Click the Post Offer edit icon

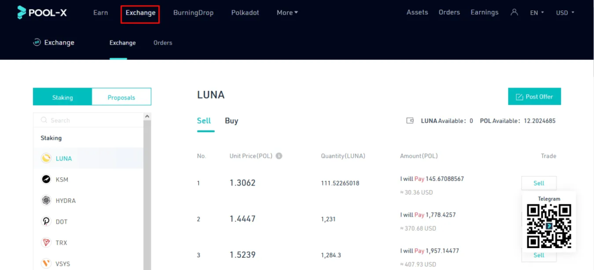(519, 97)
